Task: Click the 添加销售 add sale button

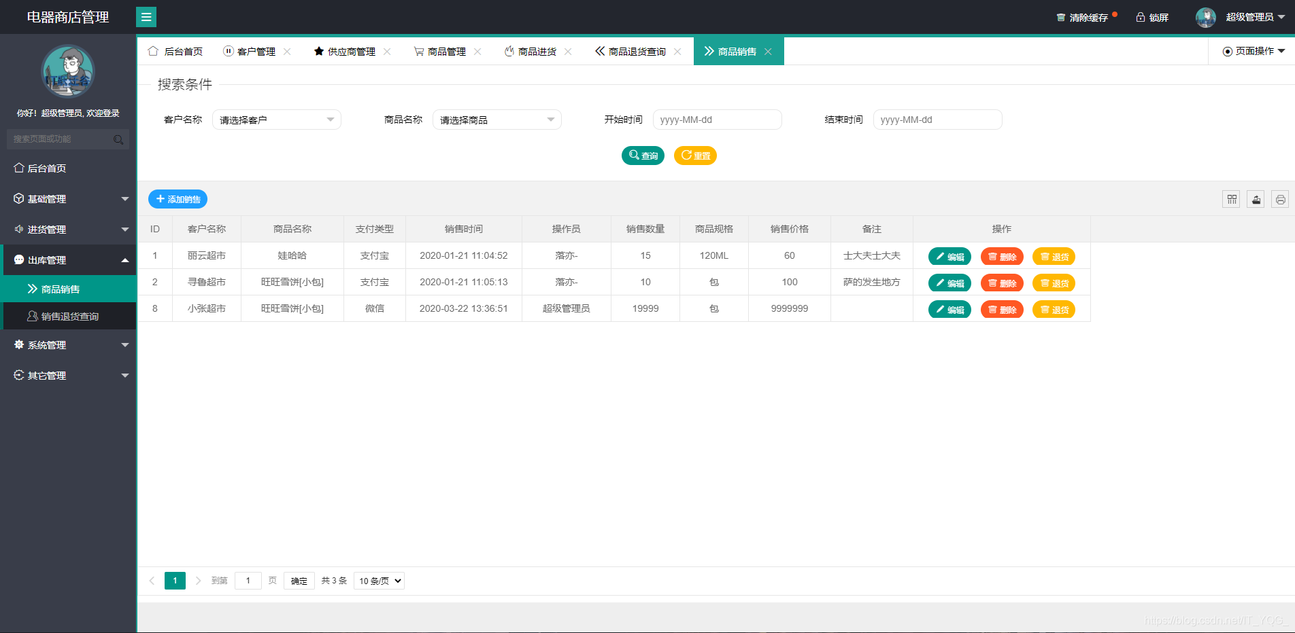Action: [178, 199]
